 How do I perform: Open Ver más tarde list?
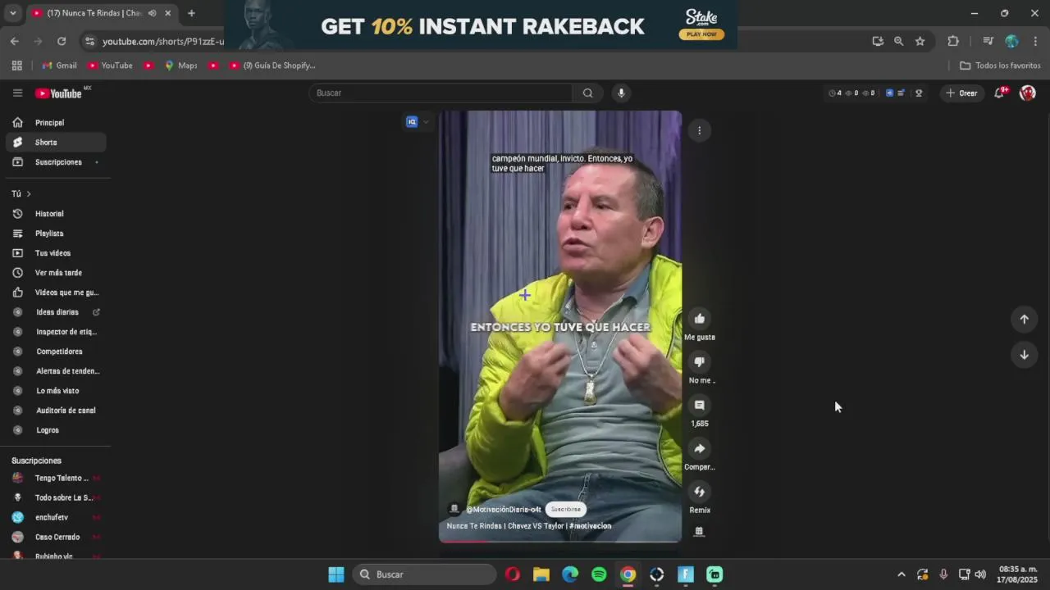pos(56,273)
